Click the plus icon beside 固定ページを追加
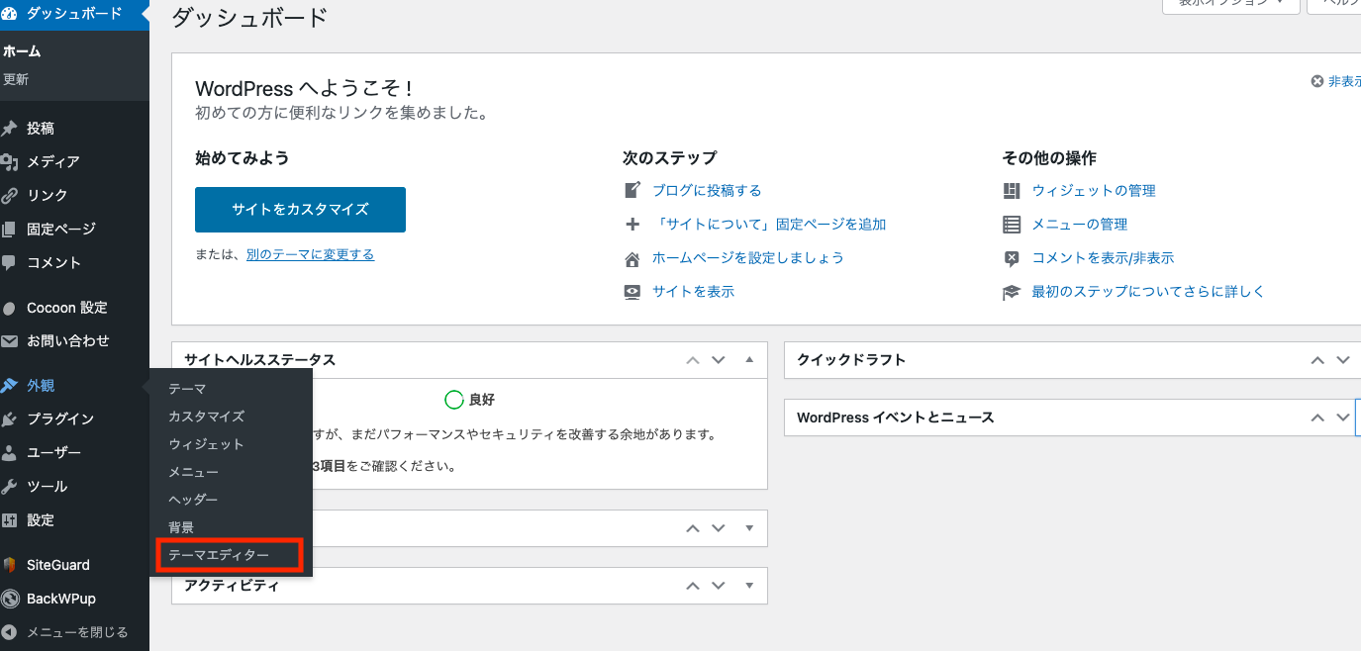The width and height of the screenshot is (1361, 651). point(632,225)
